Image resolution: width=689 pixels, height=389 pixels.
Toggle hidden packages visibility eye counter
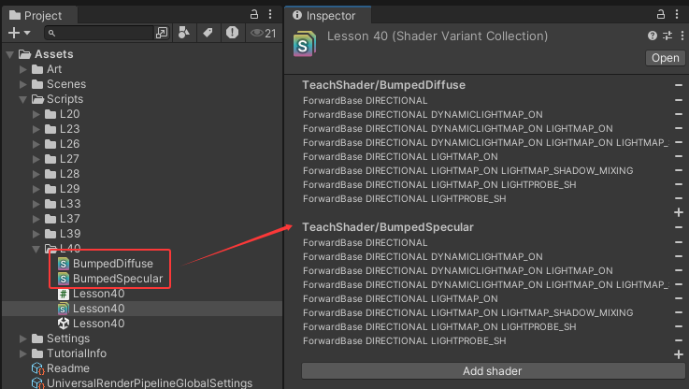pos(263,33)
